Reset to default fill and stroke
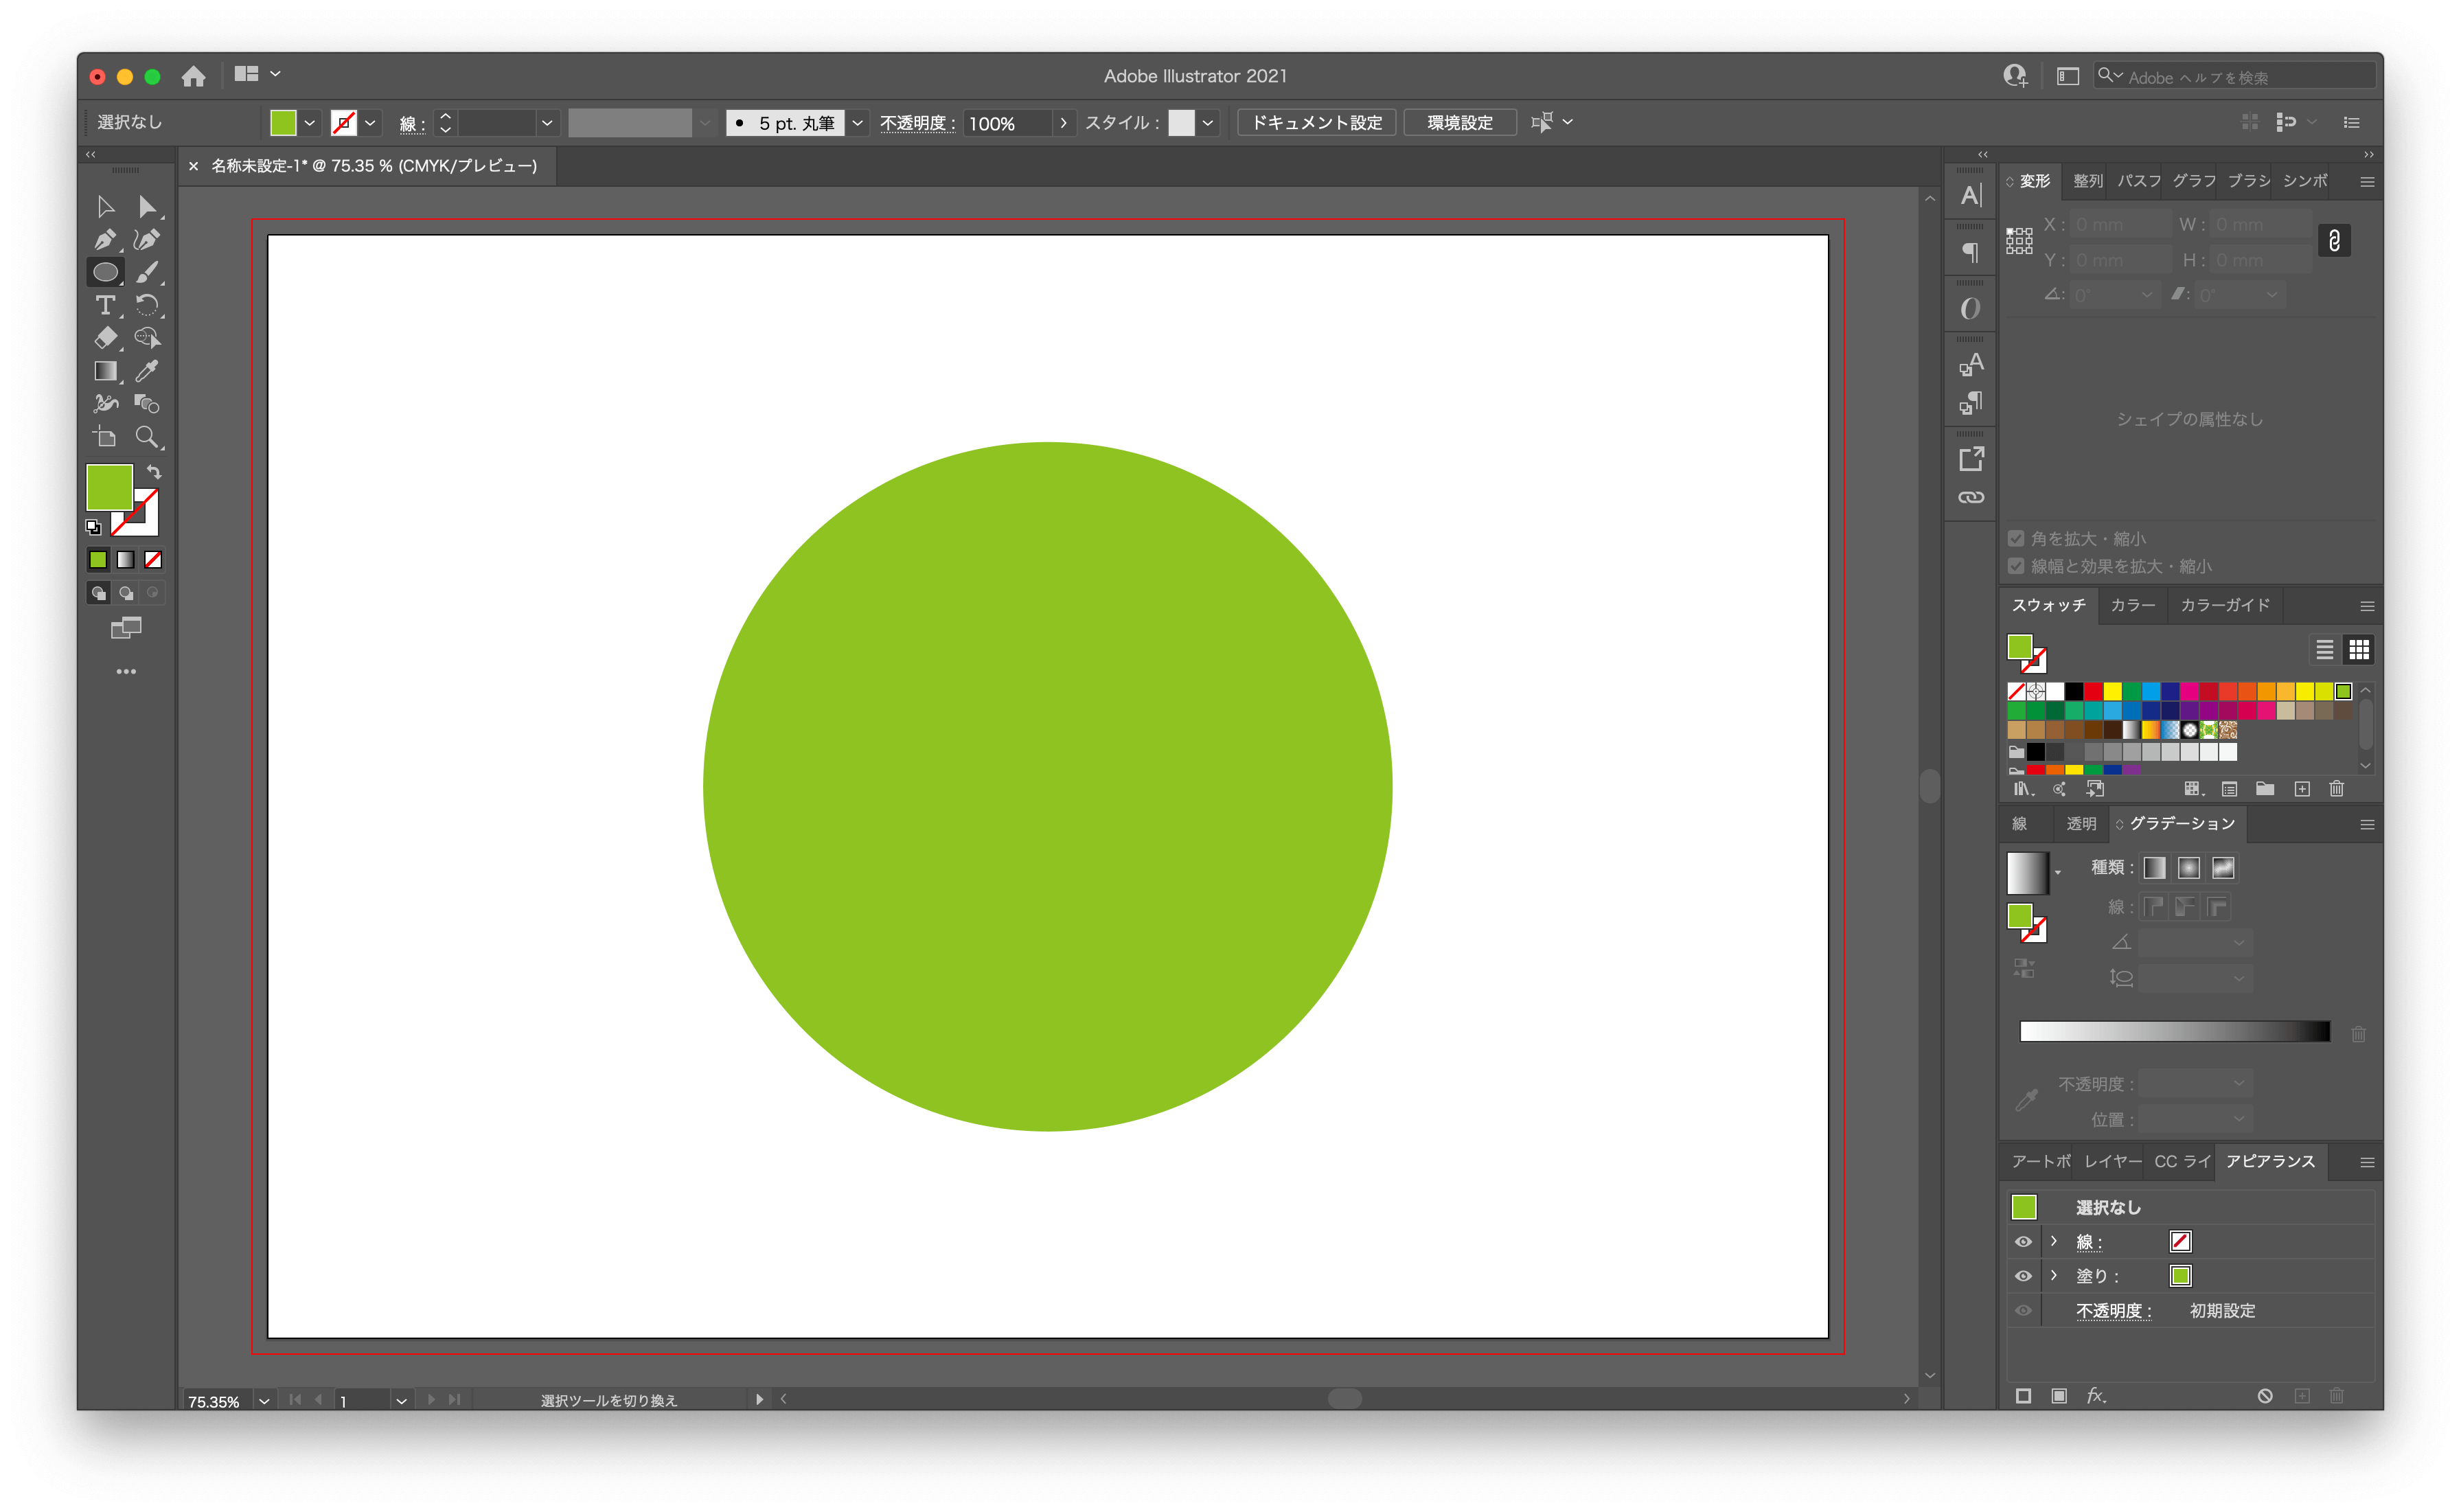This screenshot has width=2461, height=1512. click(93, 527)
